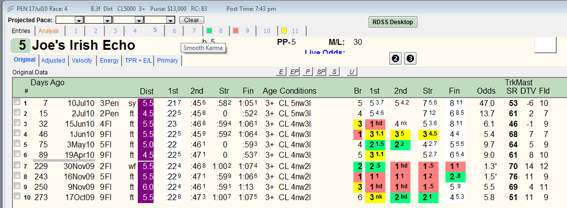Click the S running style button
The width and height of the screenshot is (567, 208).
[x=334, y=72]
